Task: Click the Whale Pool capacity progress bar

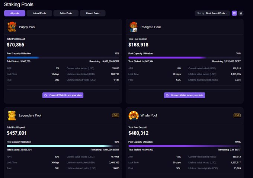Action: 185,146
